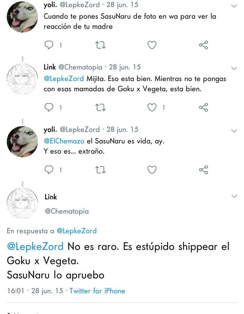244x314 pixels.
Task: Open options chevron on yoli's first tweet
Action: (x=234, y=6)
